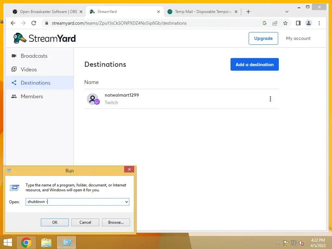Click the notwalmart1299 Twitch avatar icon
This screenshot has height=249, width=332.
[x=93, y=99]
